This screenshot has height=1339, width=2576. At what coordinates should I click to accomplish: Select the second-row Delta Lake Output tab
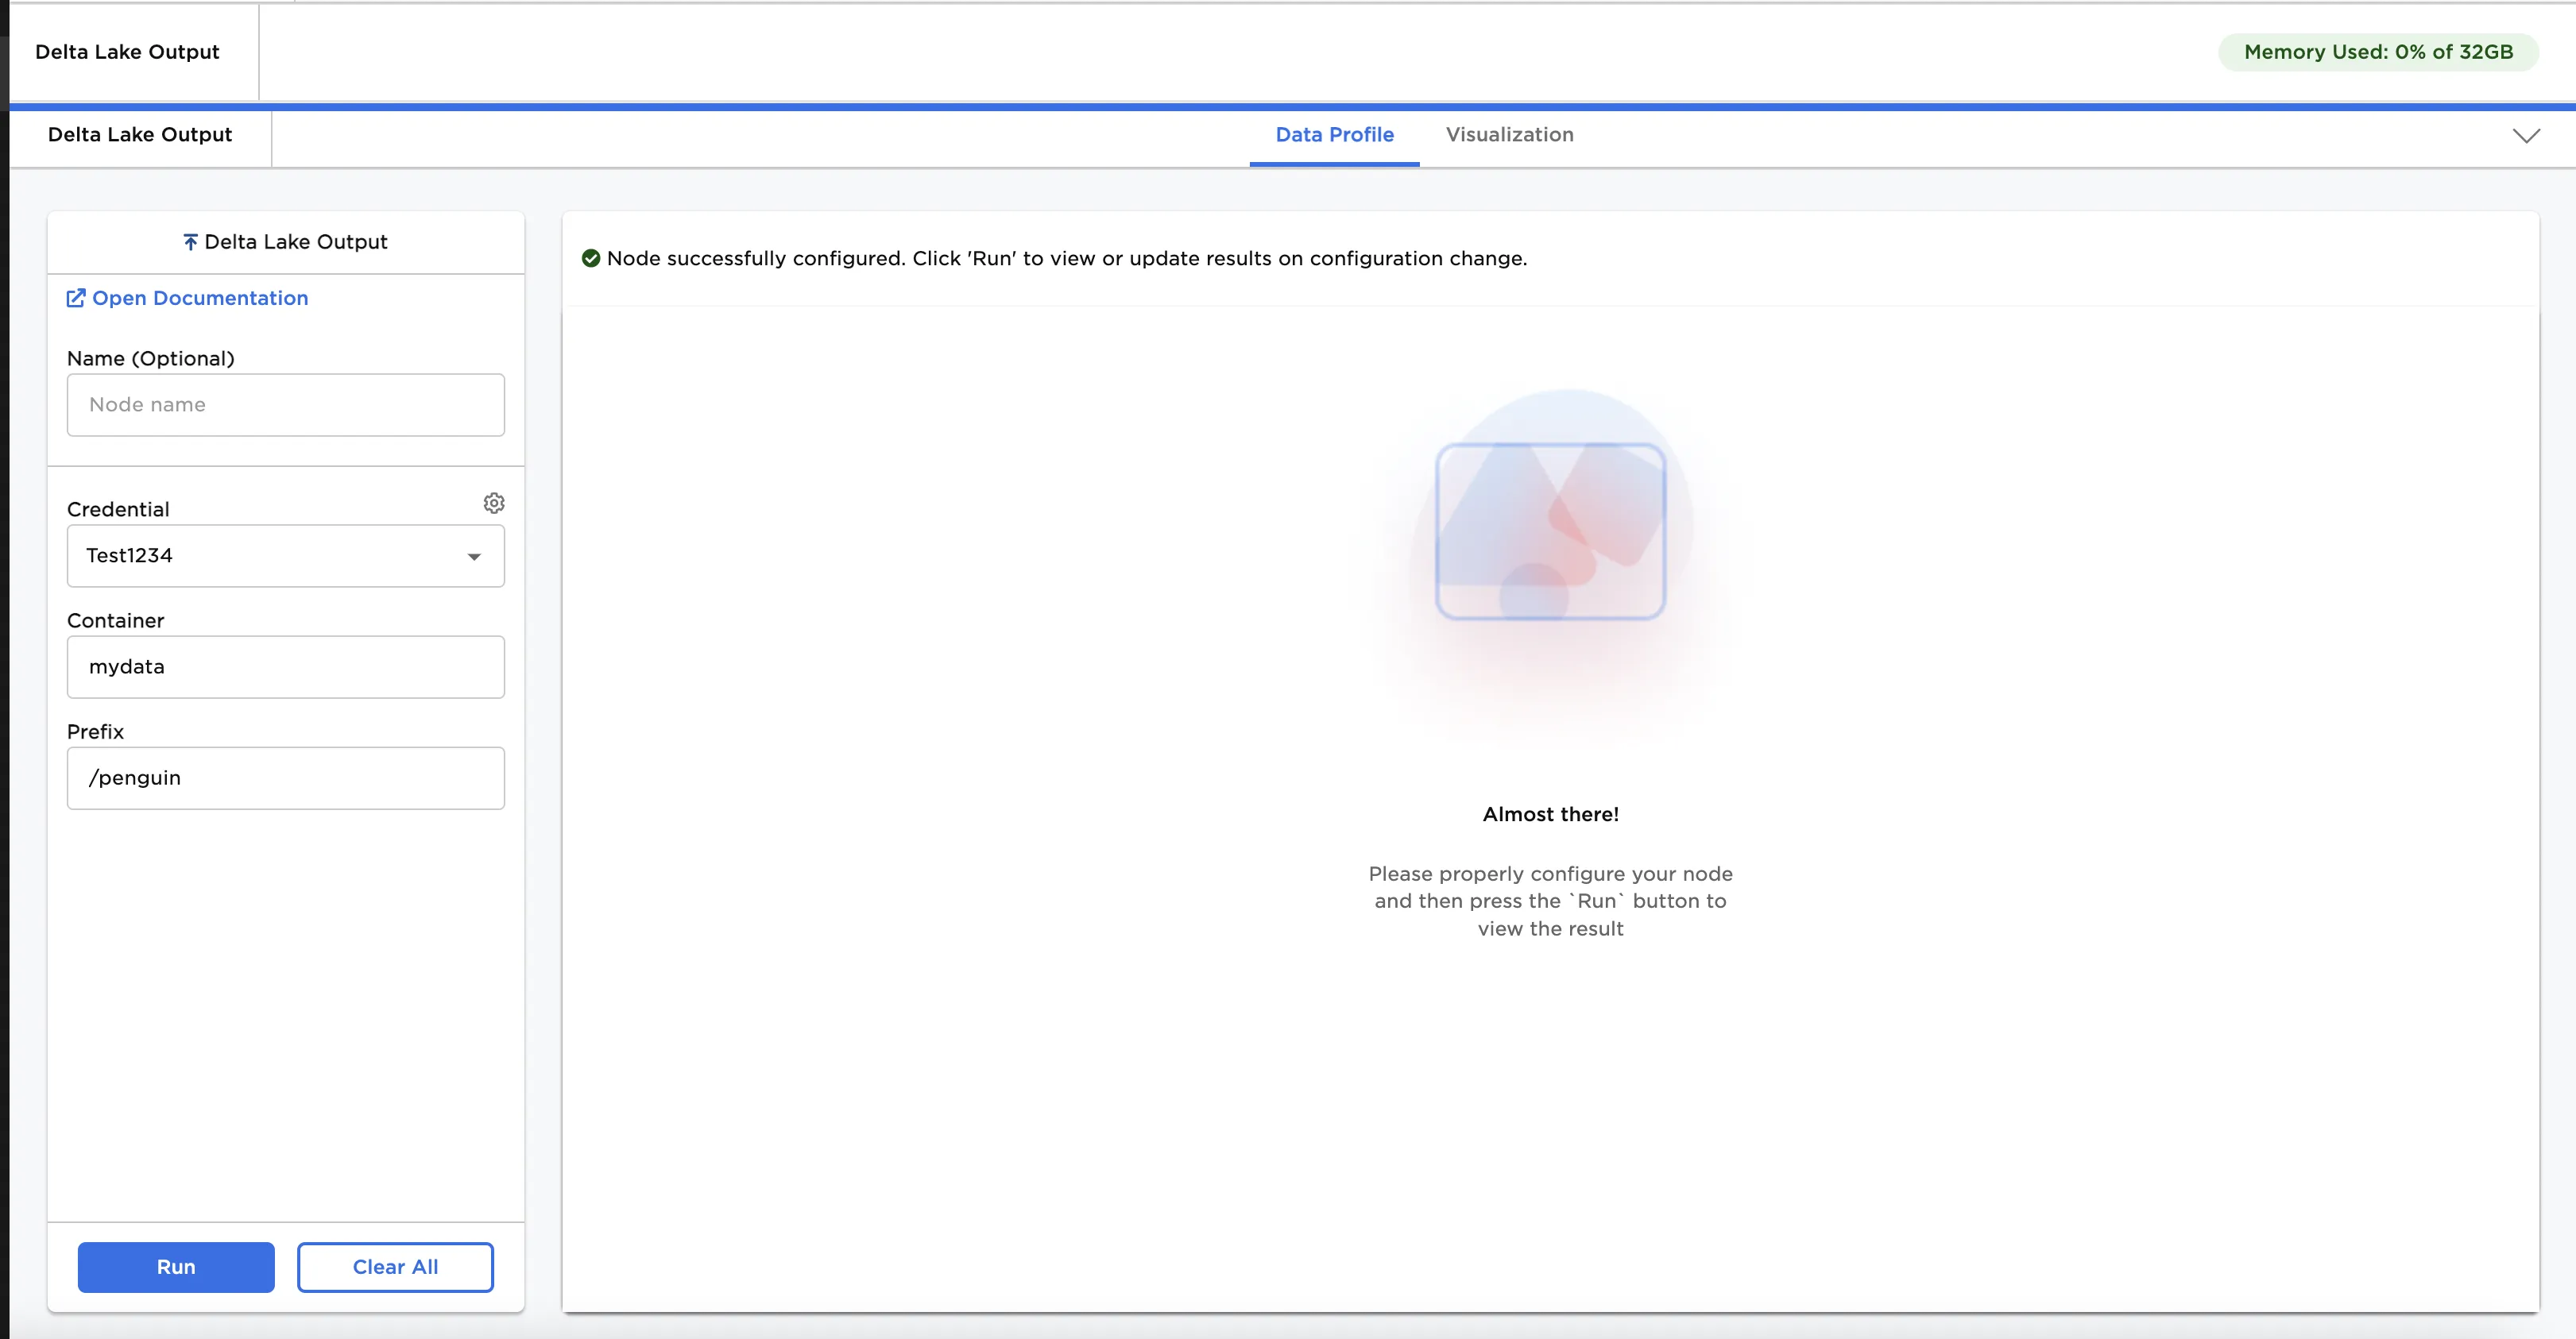140,135
